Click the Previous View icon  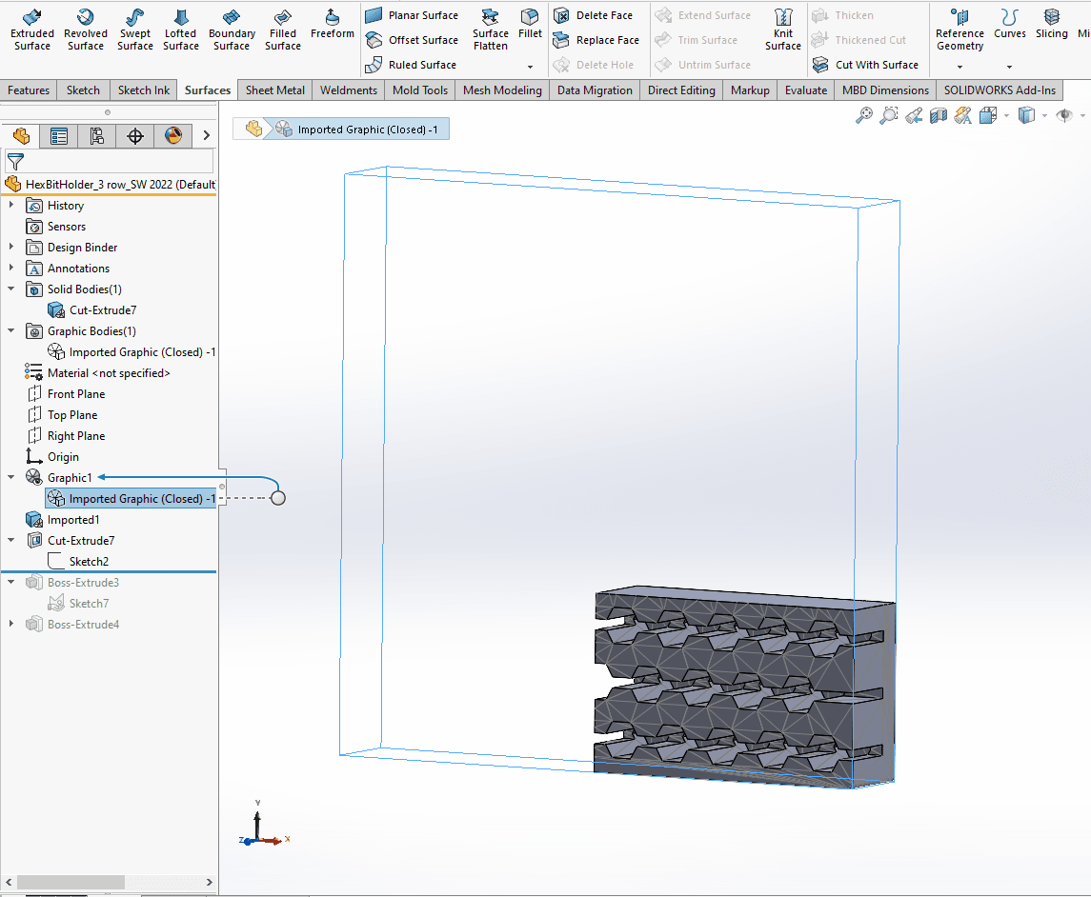(x=914, y=115)
